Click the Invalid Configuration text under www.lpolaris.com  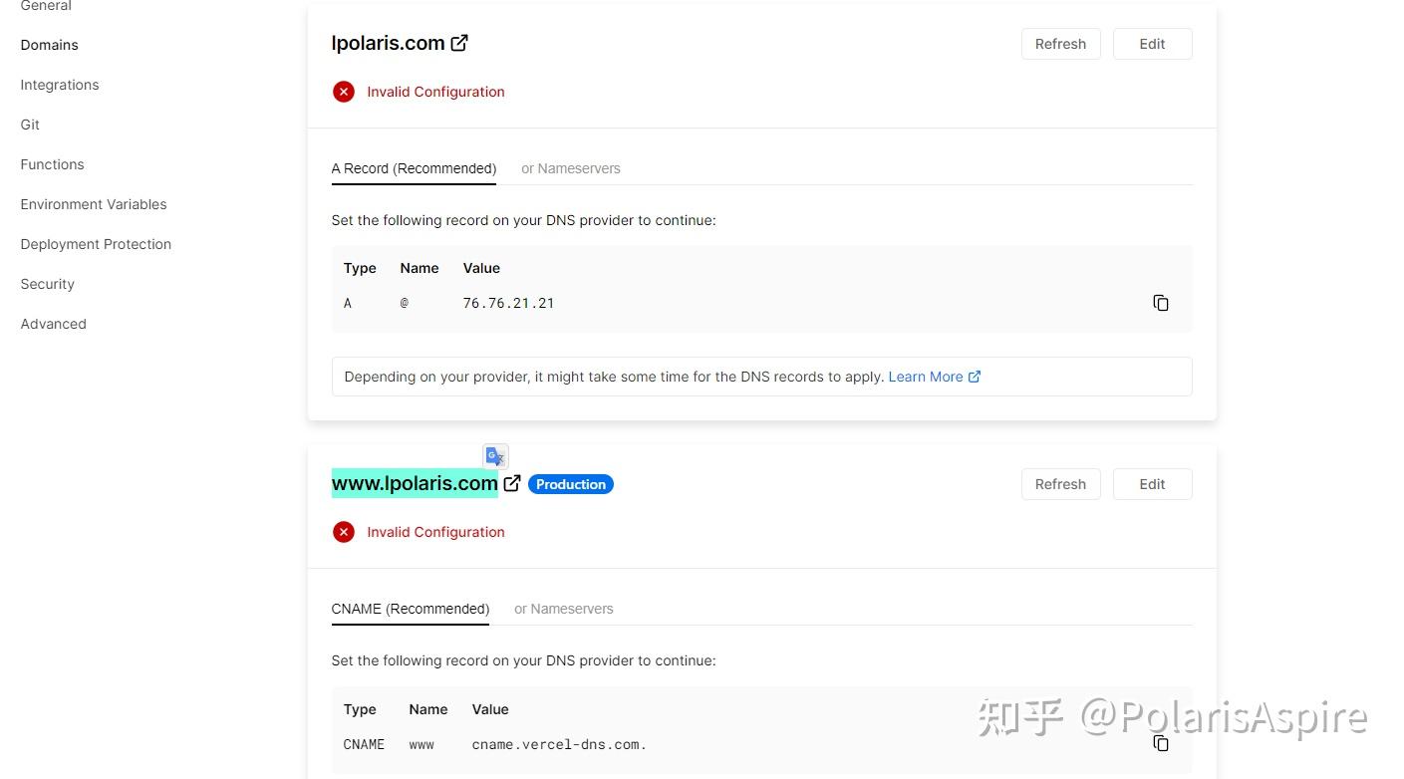(435, 532)
